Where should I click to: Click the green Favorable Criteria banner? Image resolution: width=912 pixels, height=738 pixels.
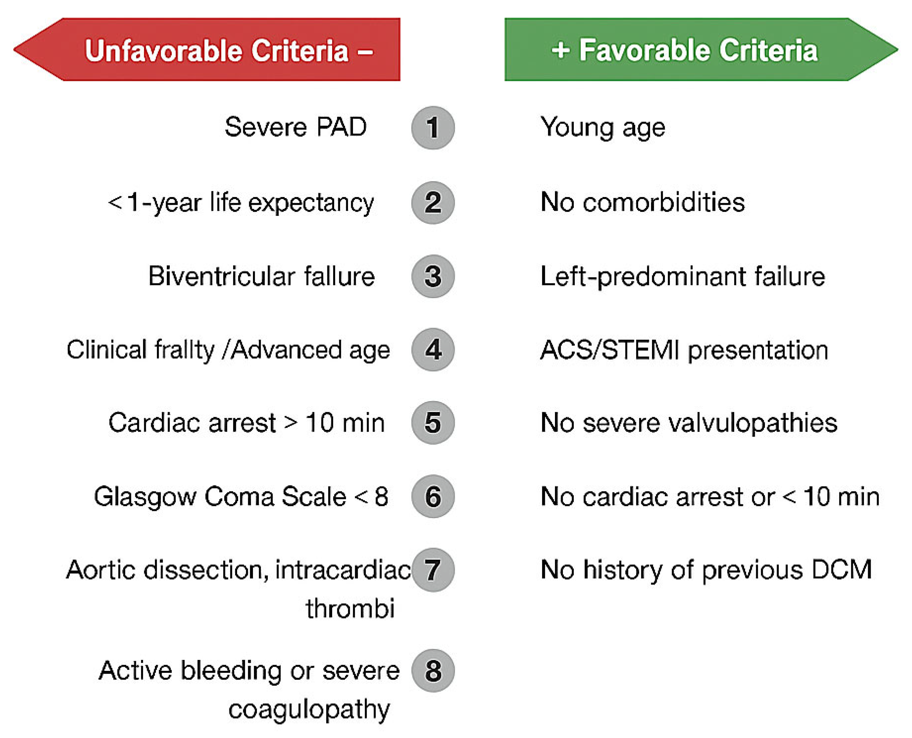point(684,50)
